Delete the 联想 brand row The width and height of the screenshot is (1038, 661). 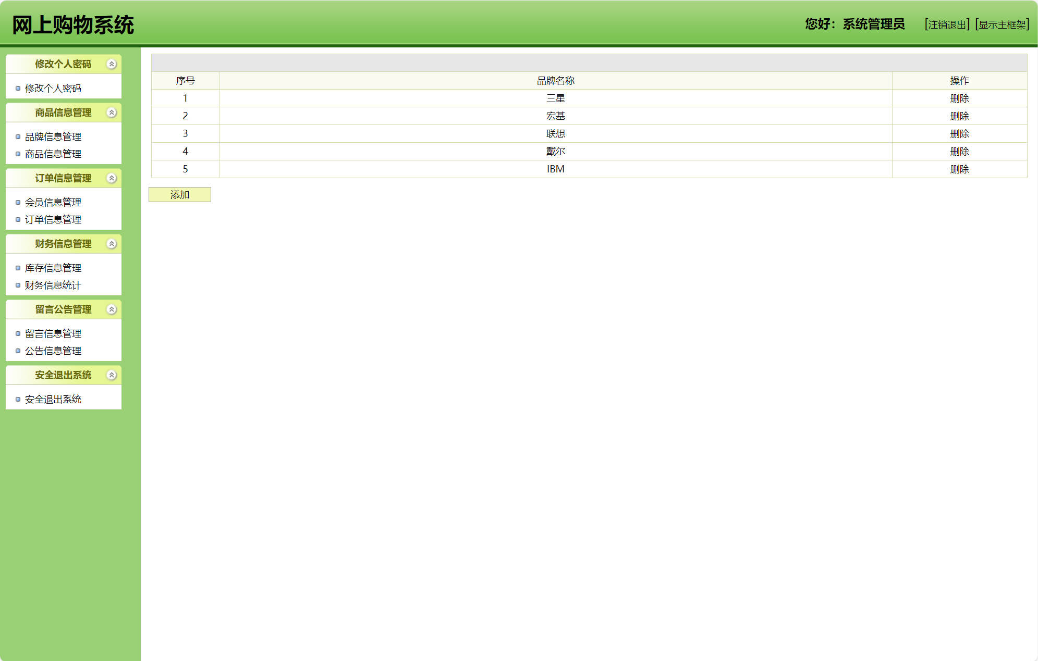tap(959, 134)
